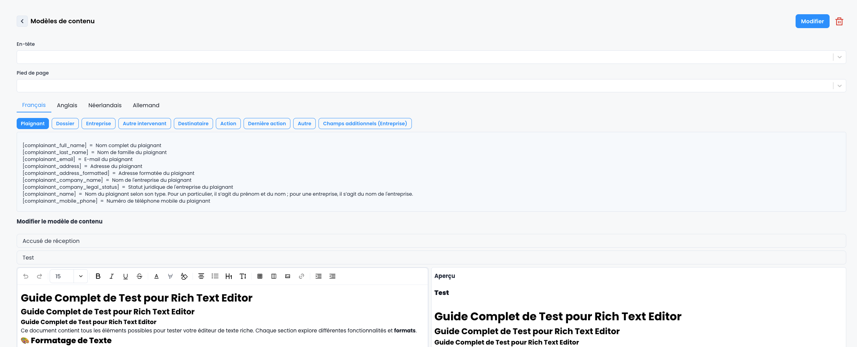Expand the Pied de page dropdown

839,86
